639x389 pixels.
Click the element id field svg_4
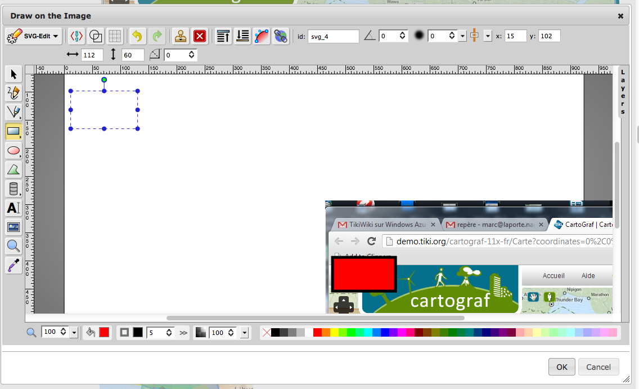(x=334, y=36)
